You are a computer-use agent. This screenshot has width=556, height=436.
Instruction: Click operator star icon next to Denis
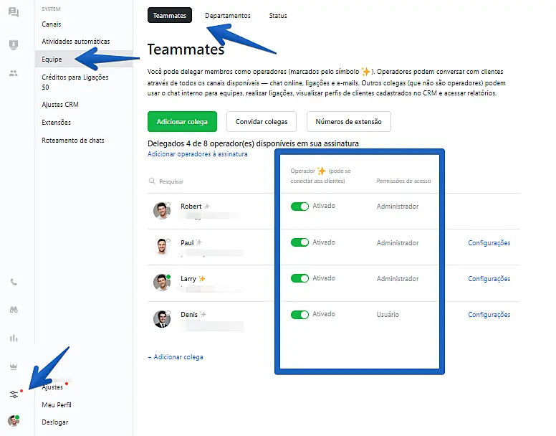pyautogui.click(x=203, y=314)
